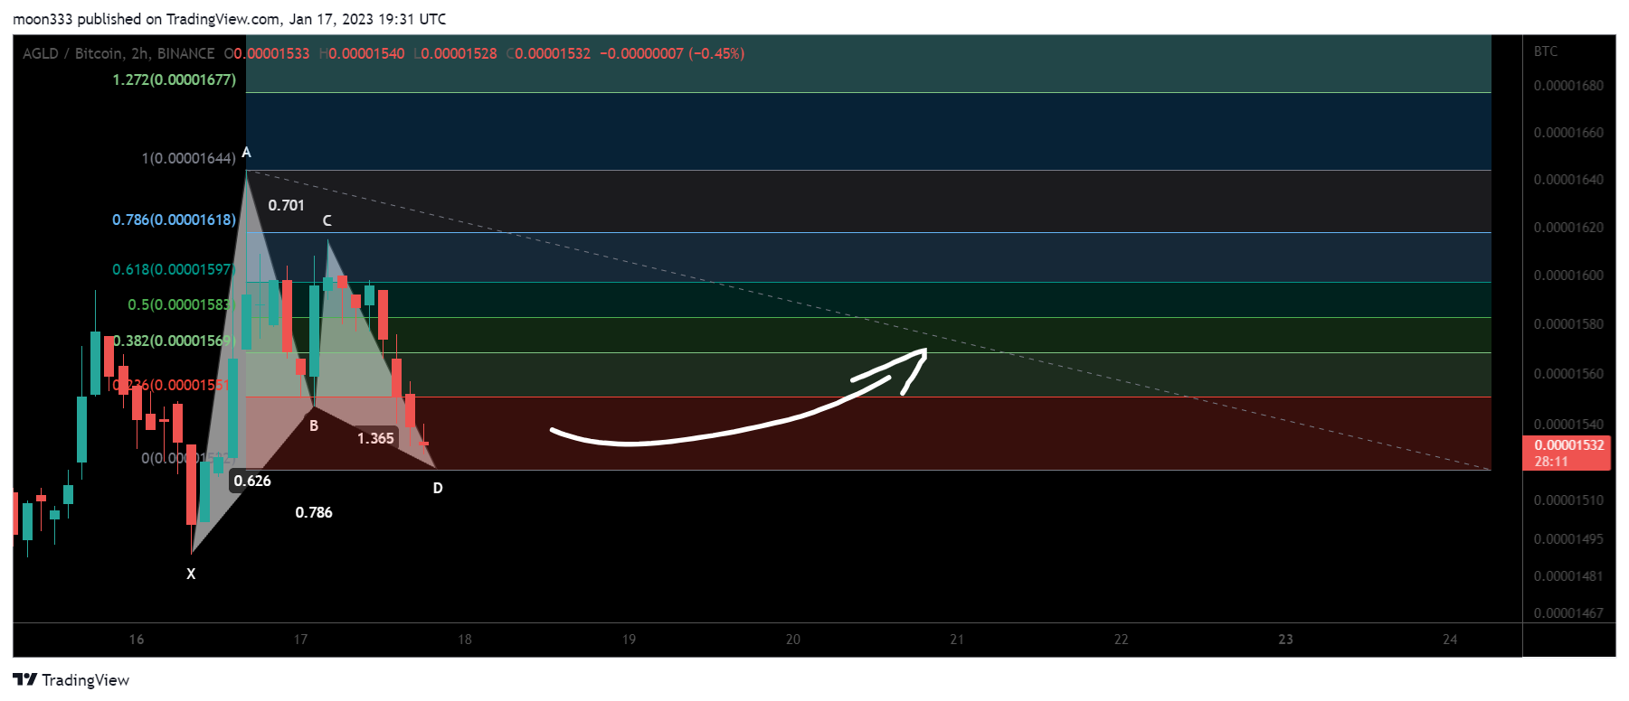Image resolution: width=1629 pixels, height=701 pixels.
Task: Click price axis level 0.00001510
Action: [1568, 500]
